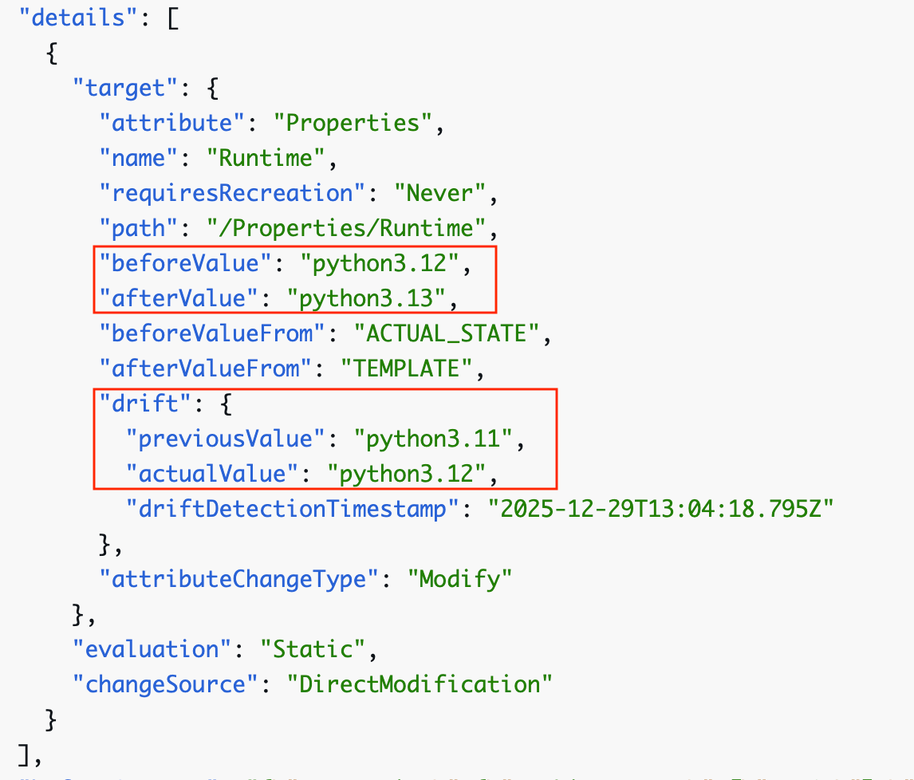Click the "requiresRecreation" key
The height and width of the screenshot is (780, 914).
(x=226, y=193)
